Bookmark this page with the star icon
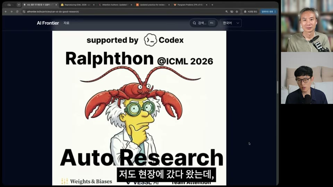The image size is (333, 187). [x=237, y=12]
